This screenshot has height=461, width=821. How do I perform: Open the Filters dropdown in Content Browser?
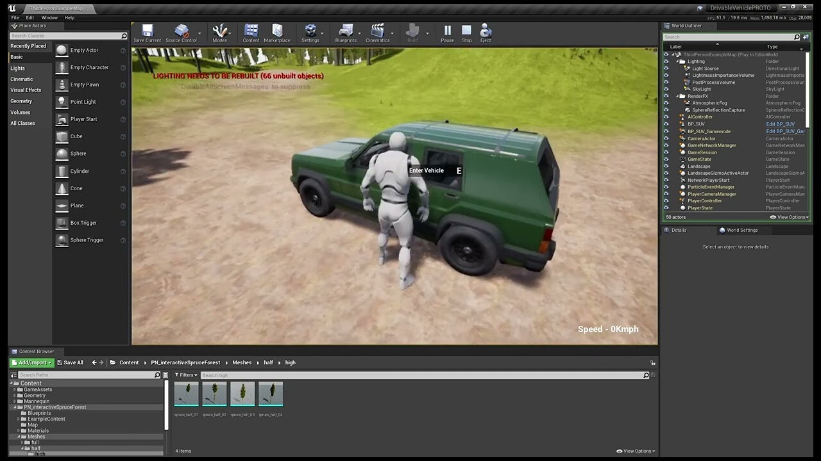tap(183, 375)
